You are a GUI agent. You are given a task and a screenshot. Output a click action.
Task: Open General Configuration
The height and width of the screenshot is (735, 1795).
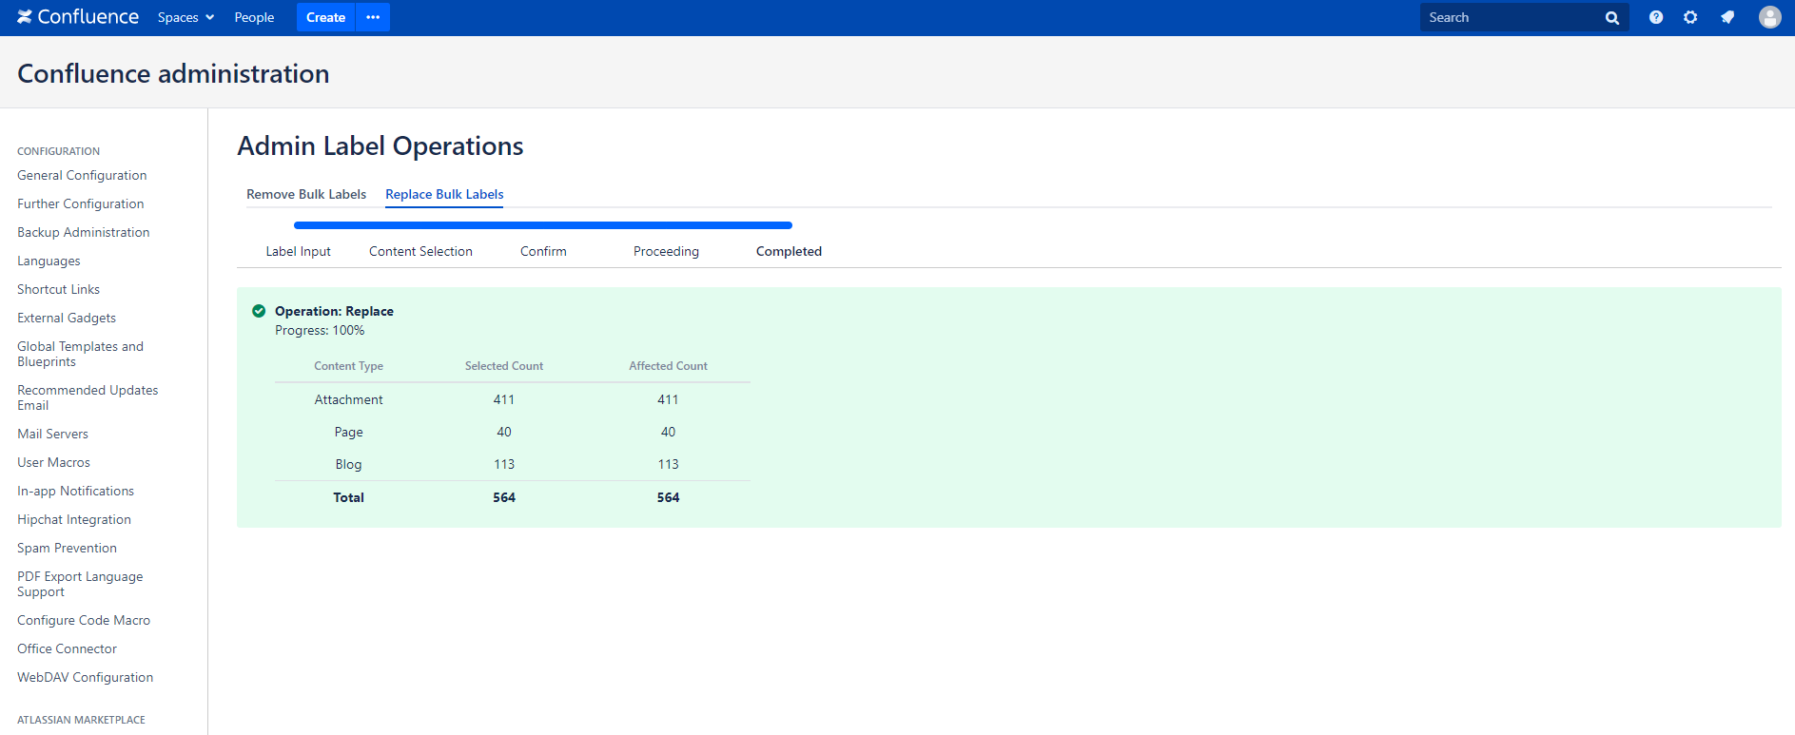click(82, 175)
